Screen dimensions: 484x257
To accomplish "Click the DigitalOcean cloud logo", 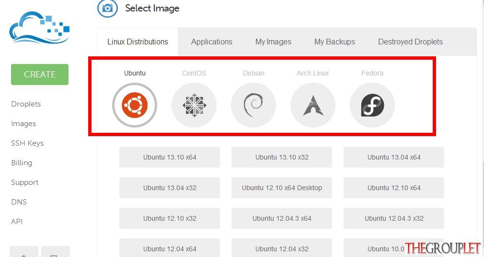I will (x=39, y=27).
